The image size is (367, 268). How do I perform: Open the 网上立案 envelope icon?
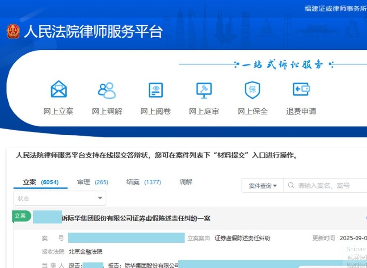(x=59, y=89)
